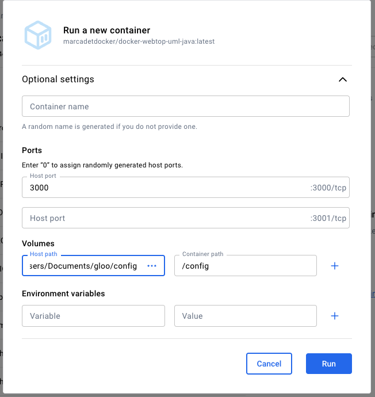Collapse the Optional settings section
Screen dimensions: 375x397
tap(342, 79)
